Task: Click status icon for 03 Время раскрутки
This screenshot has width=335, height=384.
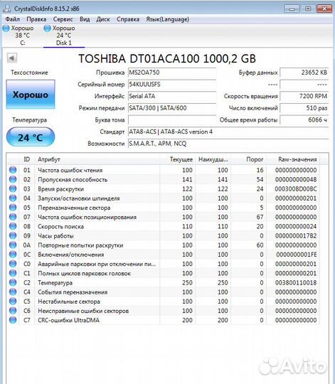Action: click(x=13, y=189)
